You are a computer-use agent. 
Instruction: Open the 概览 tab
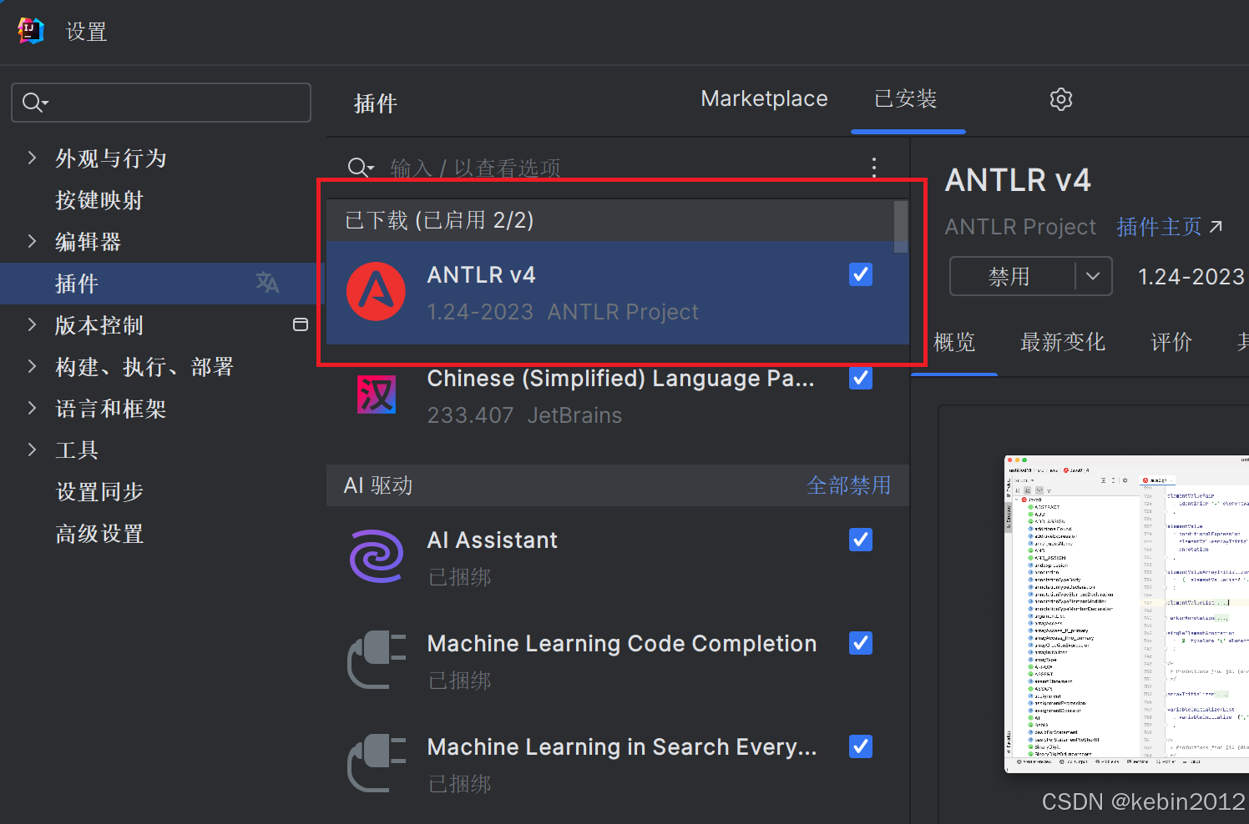[x=954, y=342]
